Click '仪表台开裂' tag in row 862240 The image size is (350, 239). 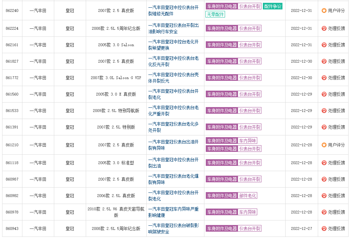point(250,6)
